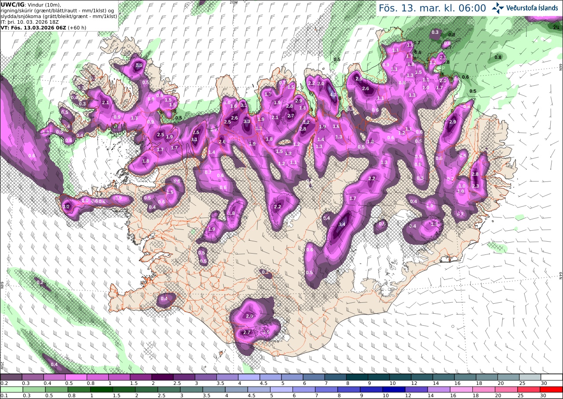Click the UWC/IG Vindur (10m) header text
The height and width of the screenshot is (399, 563).
(x=31, y=4)
